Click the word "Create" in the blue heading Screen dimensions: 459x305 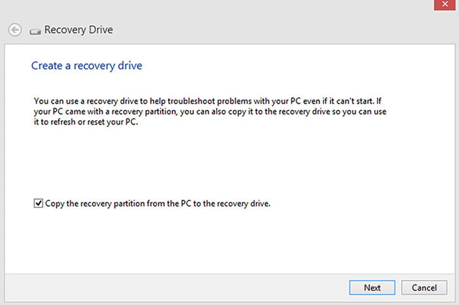pyautogui.click(x=47, y=66)
